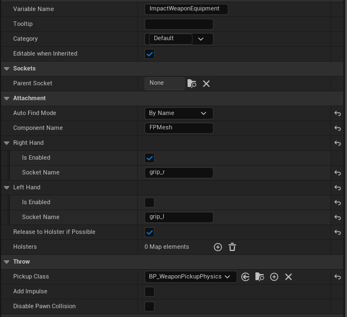The height and width of the screenshot is (317, 347).
Task: Remove all Holsters map elements
Action: point(232,247)
